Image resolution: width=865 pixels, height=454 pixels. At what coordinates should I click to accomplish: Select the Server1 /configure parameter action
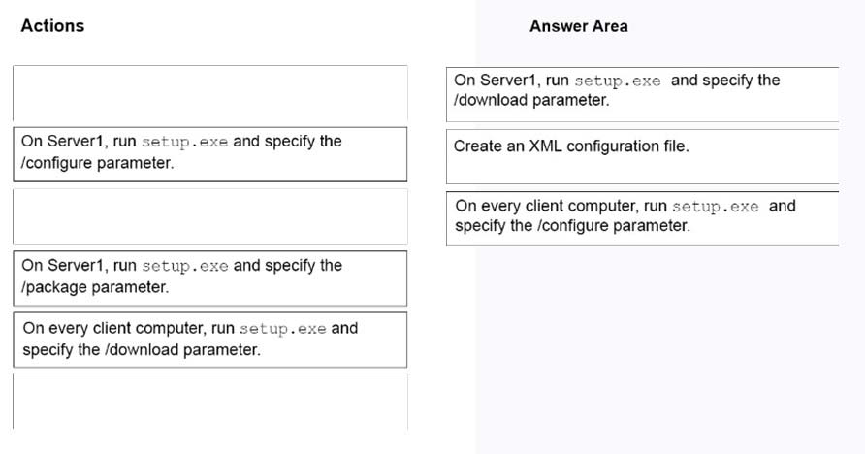click(210, 154)
